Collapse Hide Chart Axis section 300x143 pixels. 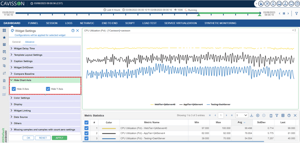45,80
